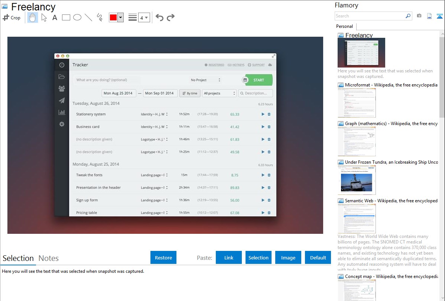Paste as Link
This screenshot has height=301, width=445.
point(229,258)
